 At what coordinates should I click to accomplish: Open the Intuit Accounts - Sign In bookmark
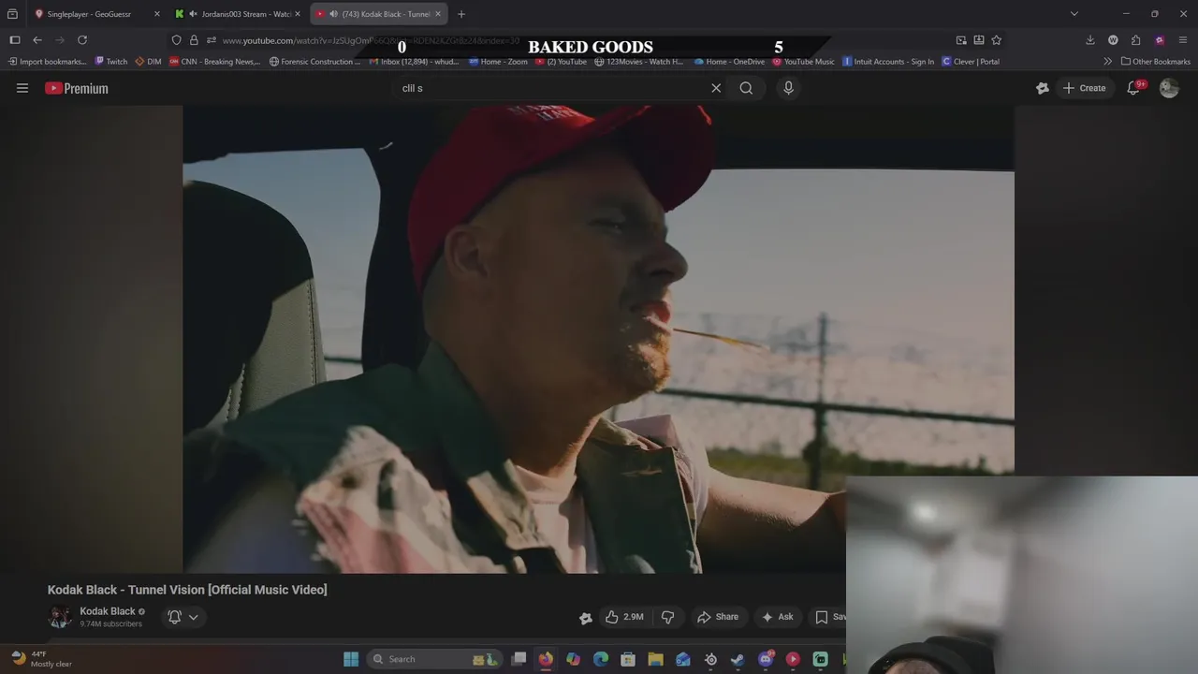(x=888, y=62)
